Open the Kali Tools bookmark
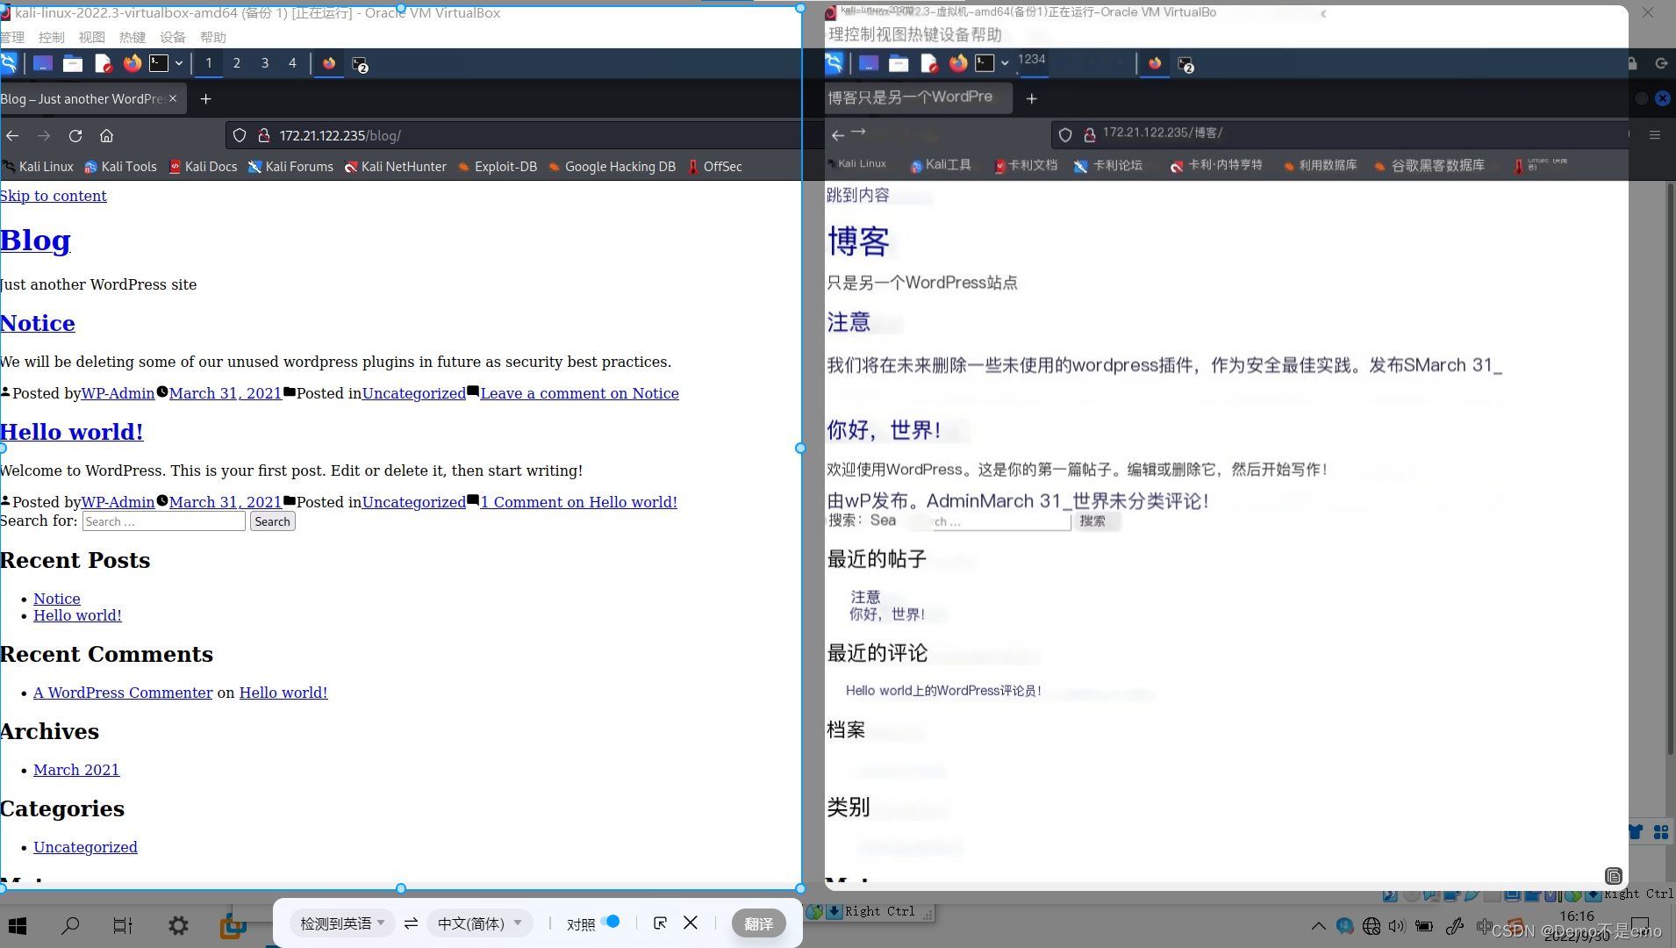 [121, 167]
